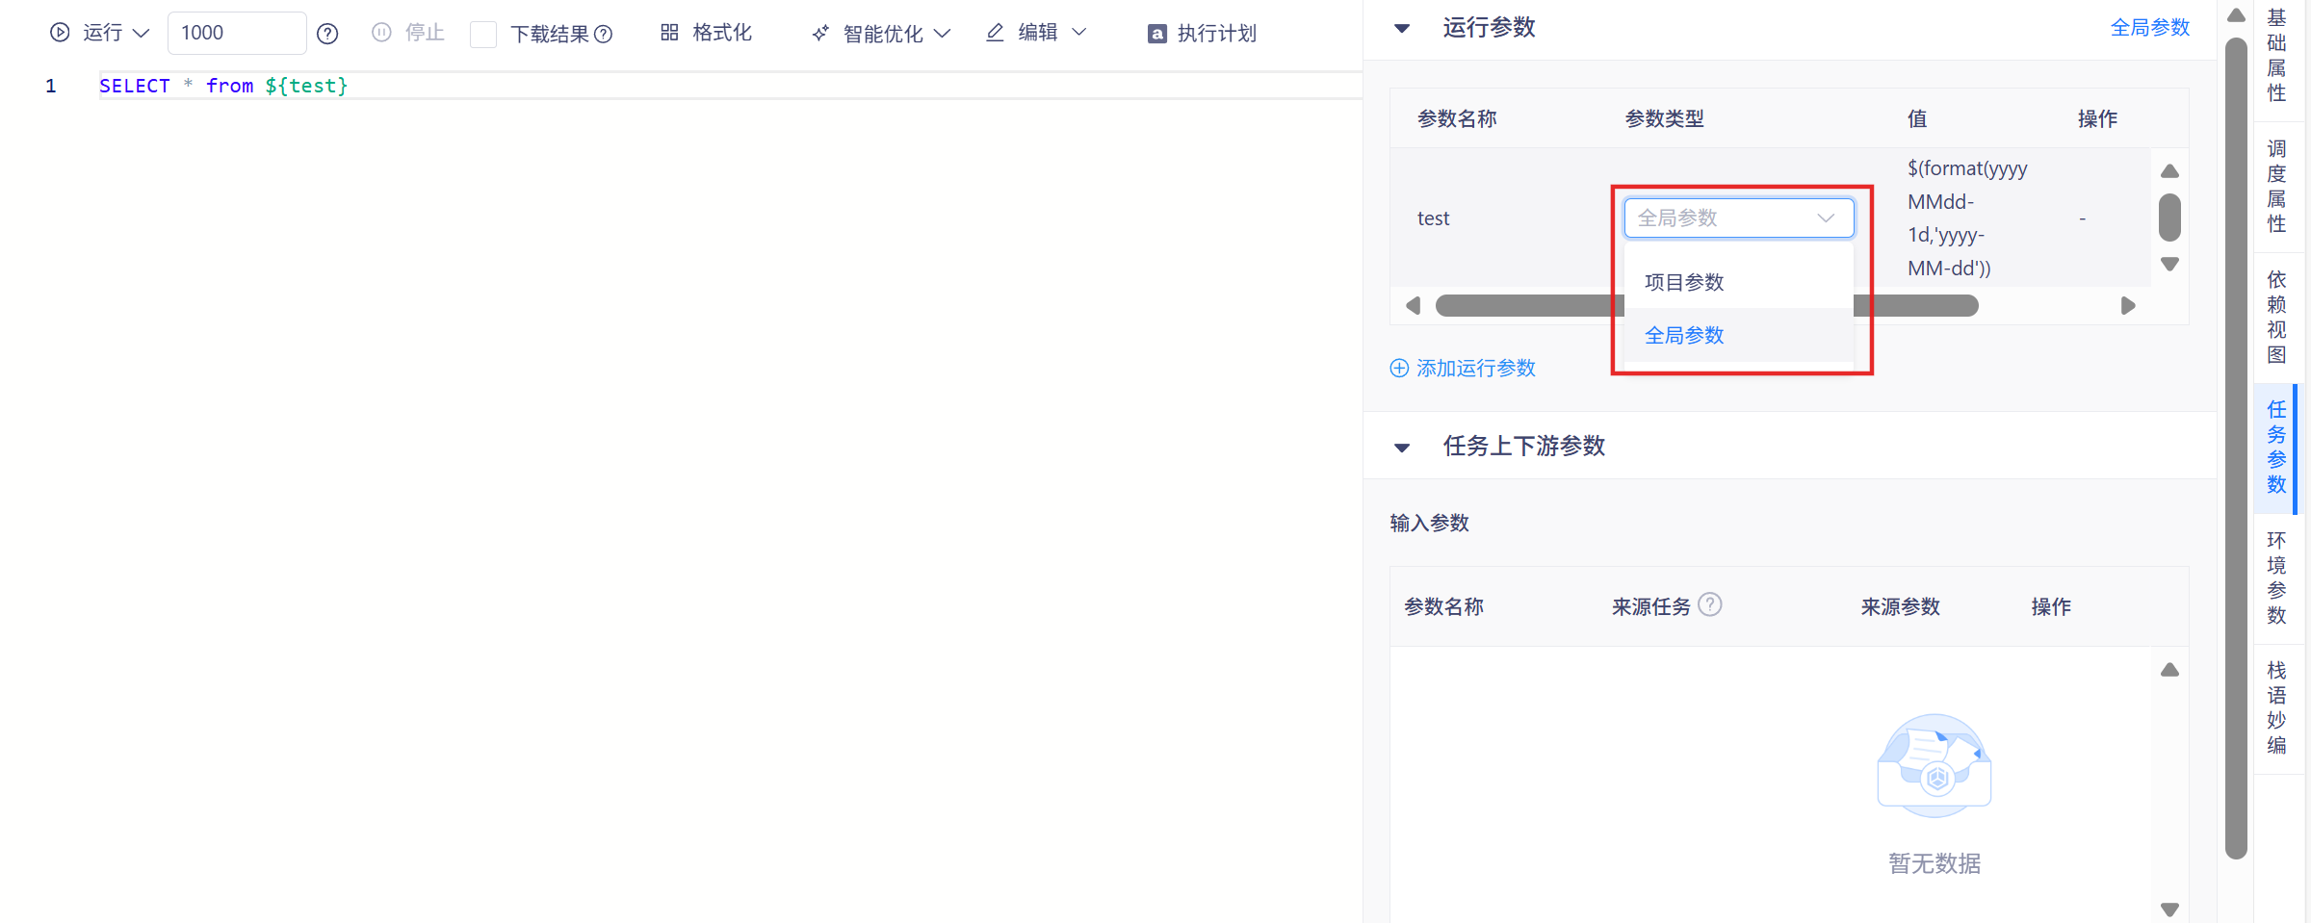Switch to the 依赖视图 side tab

[x=2276, y=317]
